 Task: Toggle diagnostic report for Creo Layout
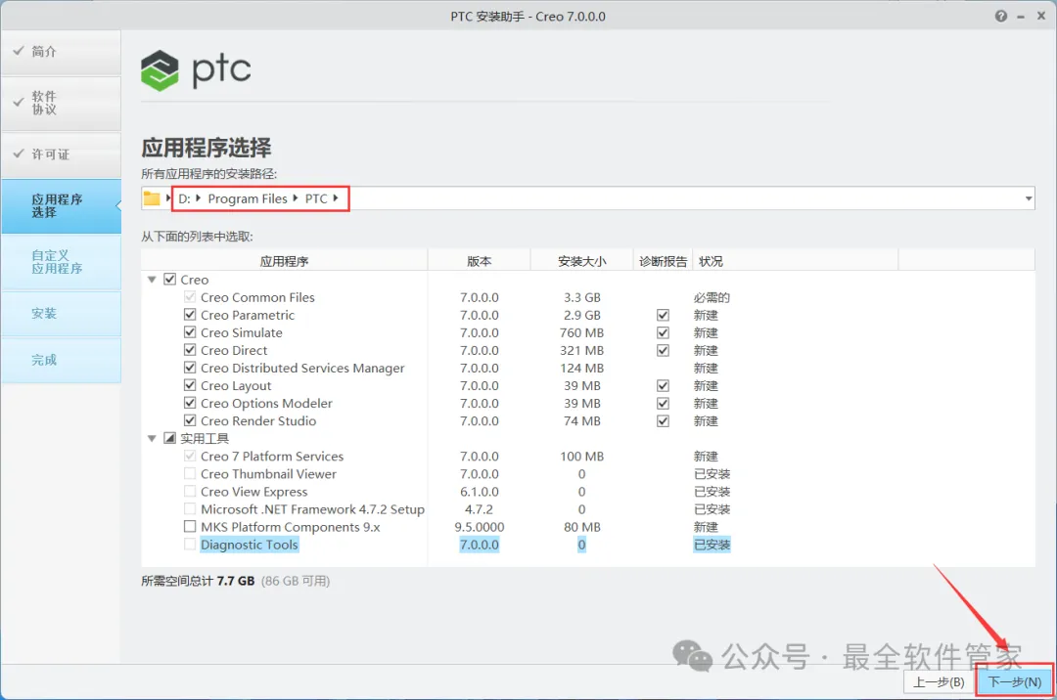[664, 385]
